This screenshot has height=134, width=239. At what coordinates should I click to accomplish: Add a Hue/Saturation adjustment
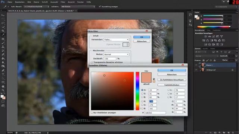204,41
